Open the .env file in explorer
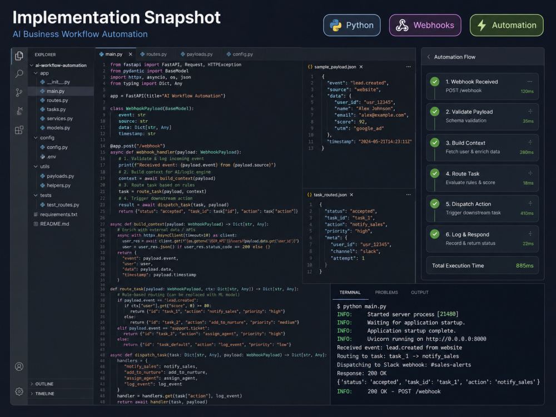This screenshot has height=417, width=556. point(61,156)
